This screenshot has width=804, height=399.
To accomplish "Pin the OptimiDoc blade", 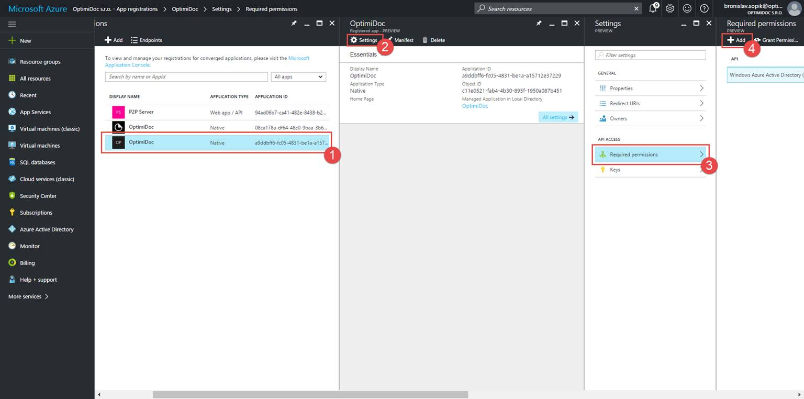I will coord(539,24).
